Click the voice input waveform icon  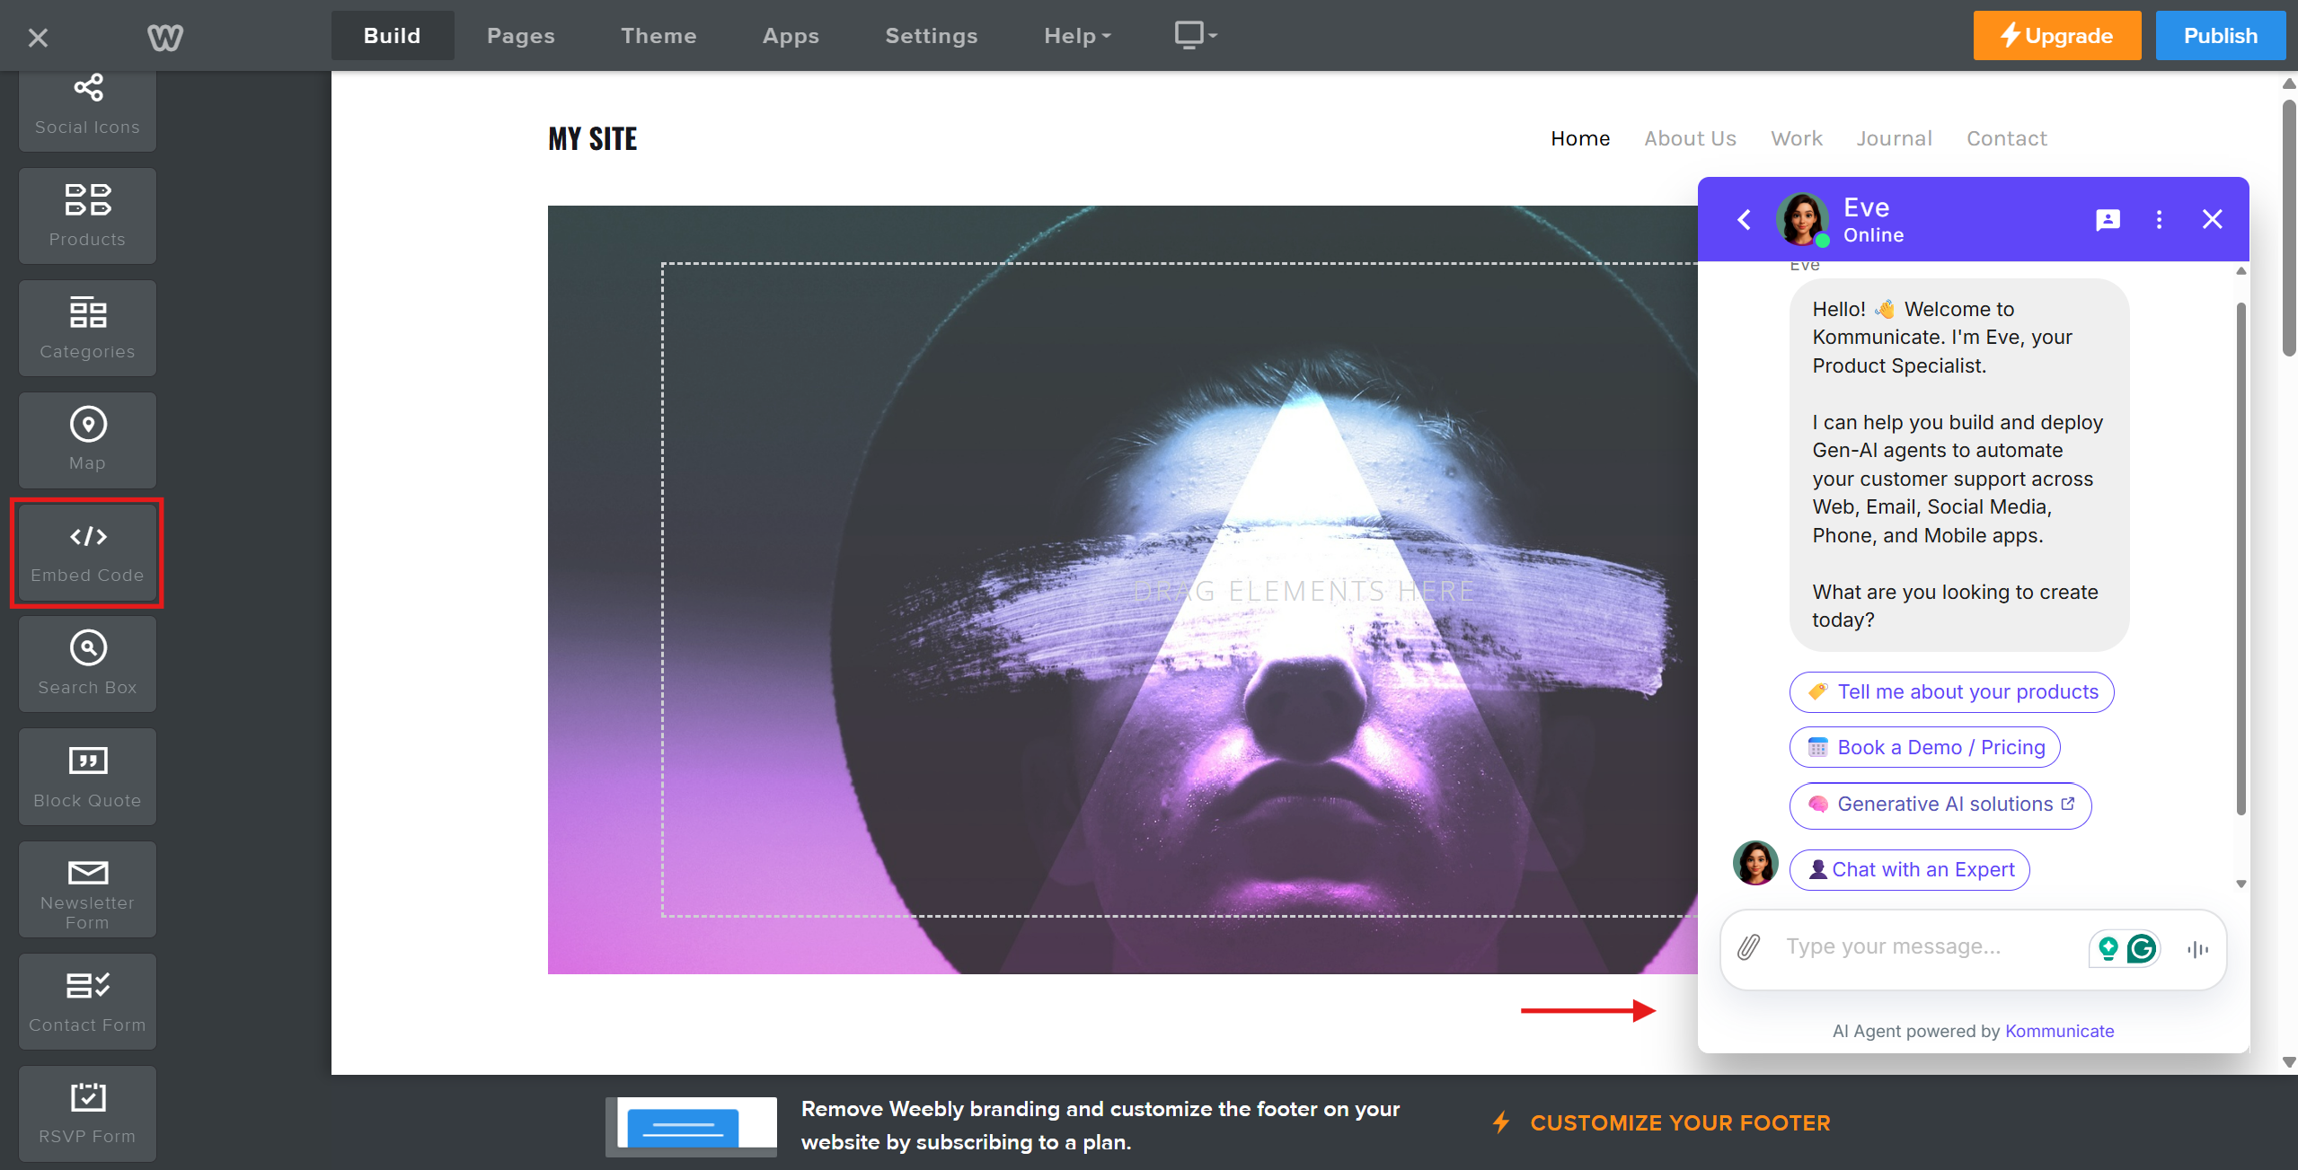pyautogui.click(x=2197, y=949)
